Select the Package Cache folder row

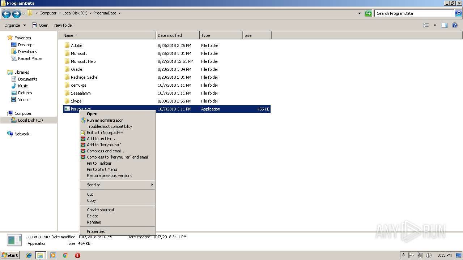[x=167, y=77]
